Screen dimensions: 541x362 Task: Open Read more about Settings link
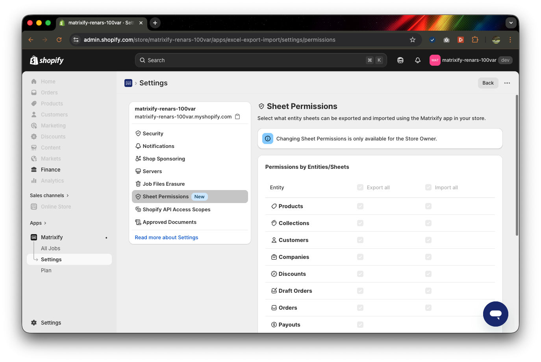167,237
